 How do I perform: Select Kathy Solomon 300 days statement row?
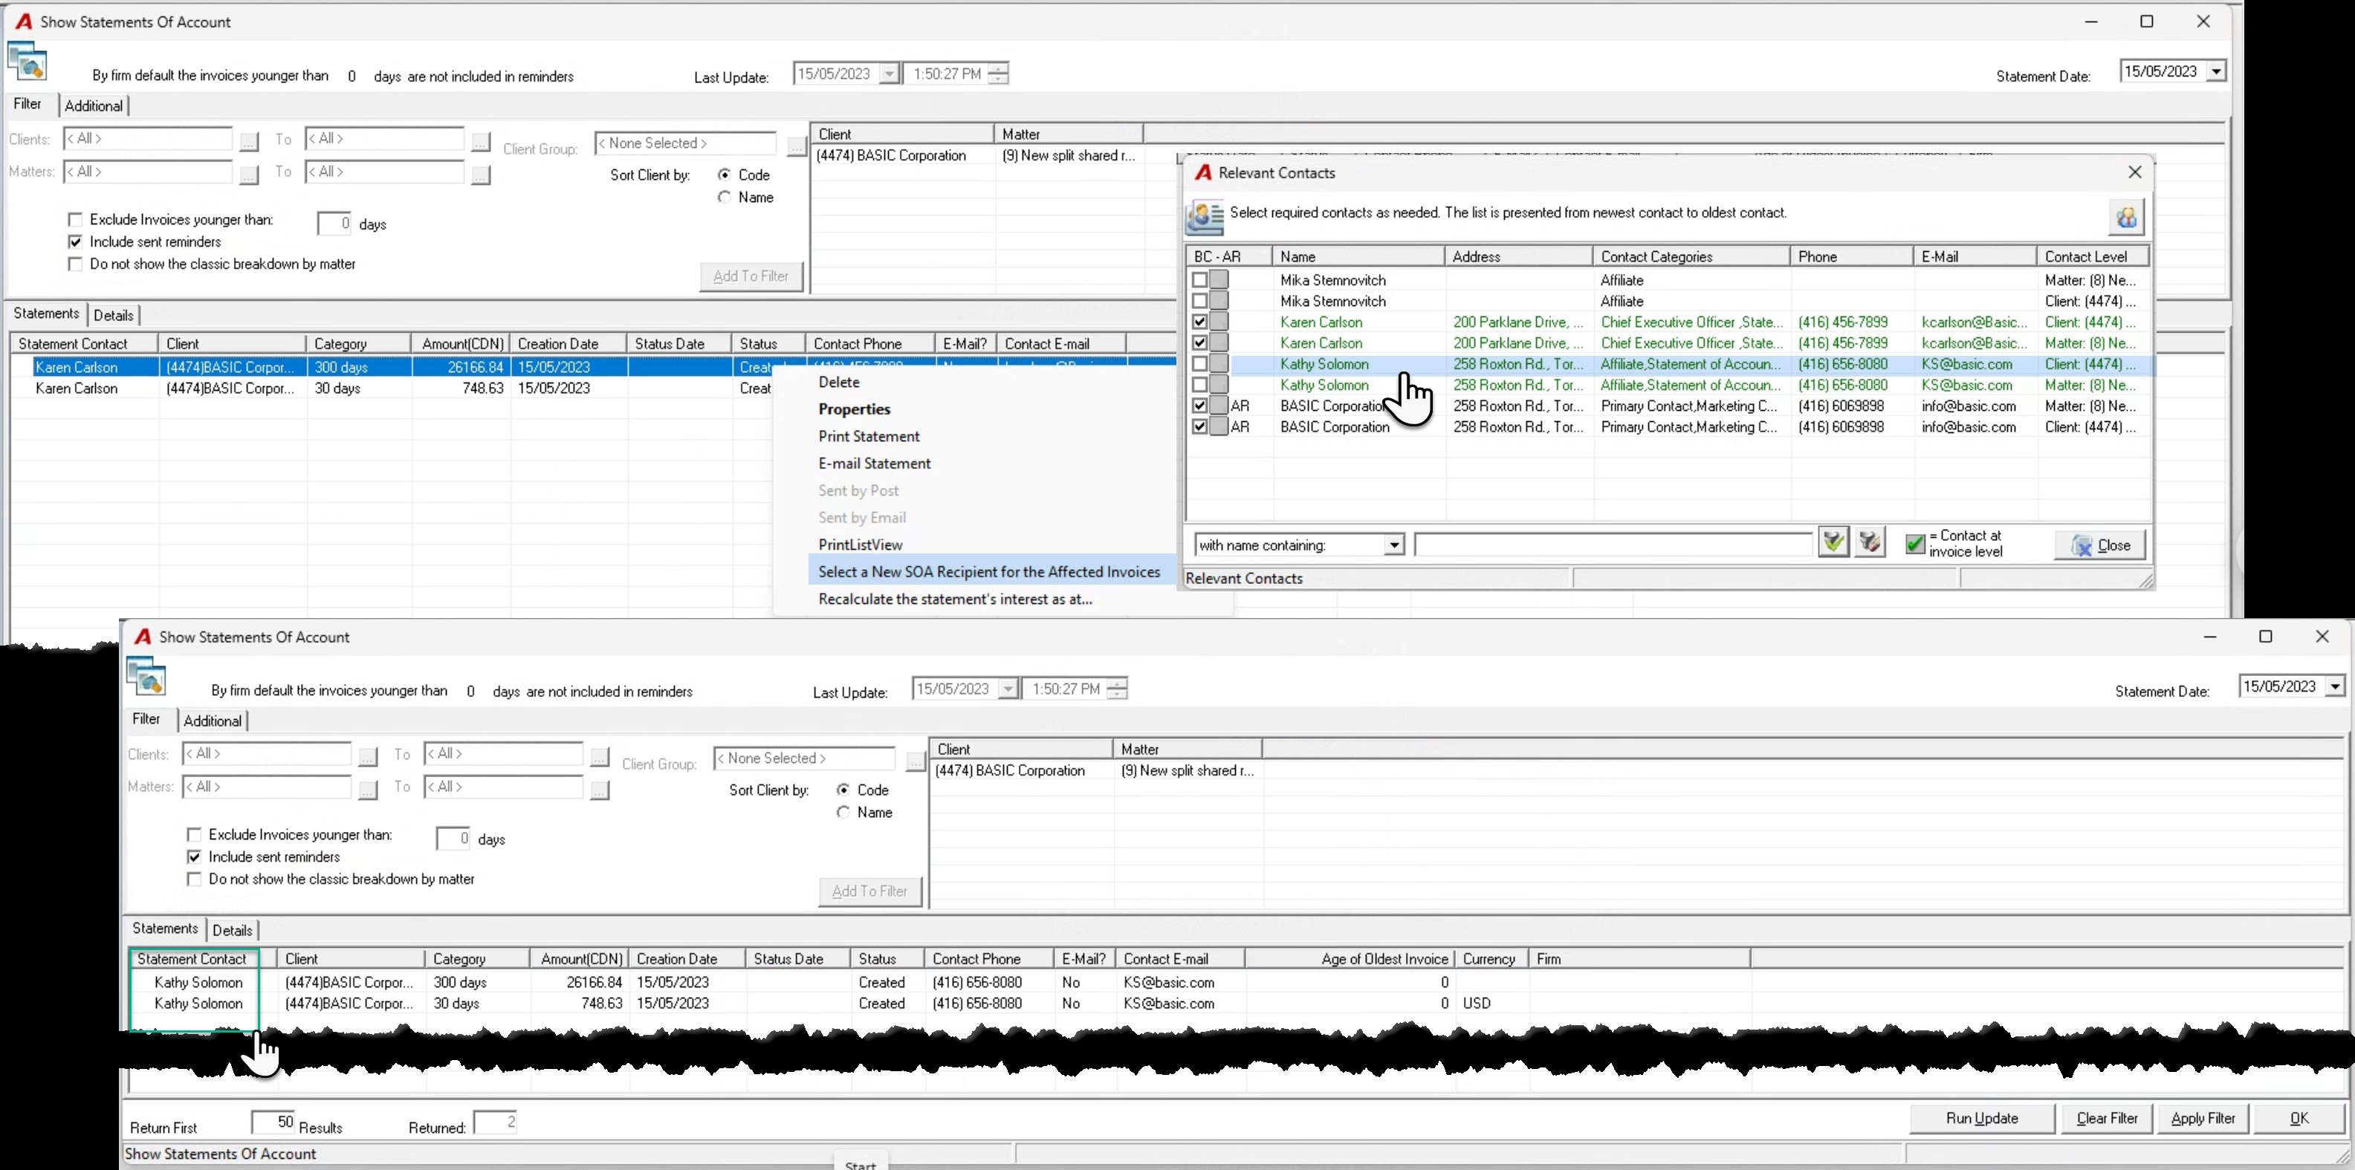click(x=942, y=983)
